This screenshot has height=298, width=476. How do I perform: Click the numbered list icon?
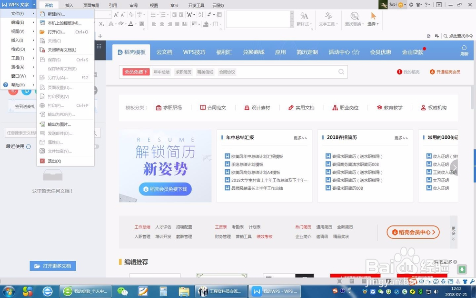point(163,14)
